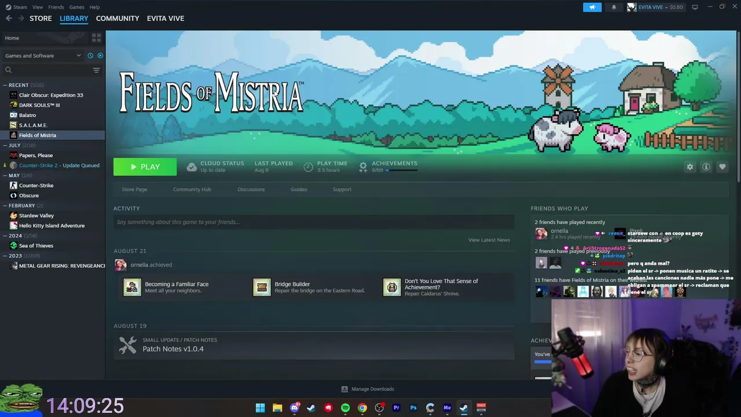Open game settings gear for Fields of Mistria
Image resolution: width=741 pixels, height=417 pixels.
pyautogui.click(x=689, y=167)
